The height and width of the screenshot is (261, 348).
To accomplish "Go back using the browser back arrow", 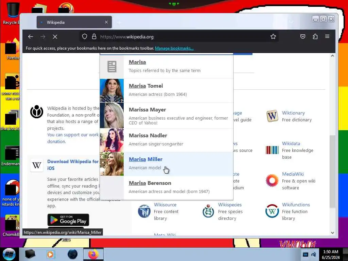I will coord(31,37).
